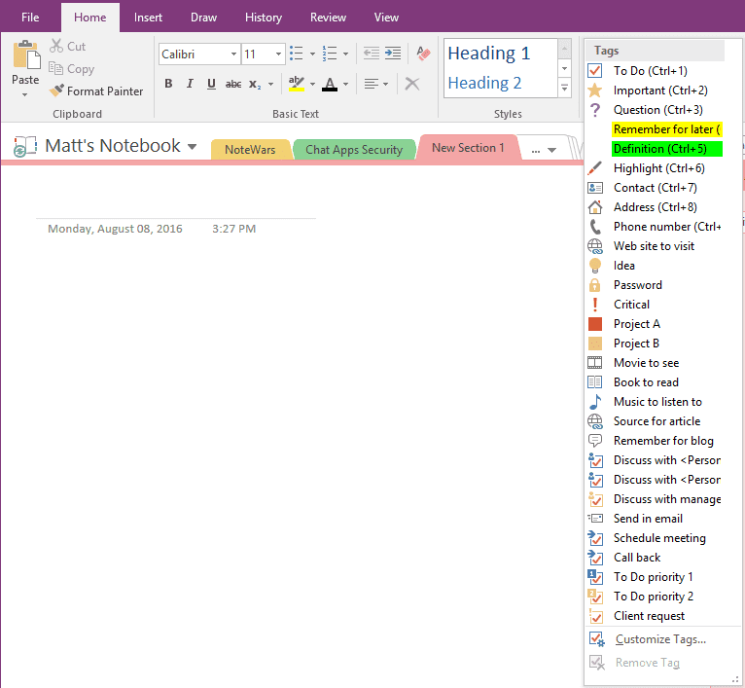Click the Cut scissors icon
The width and height of the screenshot is (745, 688).
56,46
